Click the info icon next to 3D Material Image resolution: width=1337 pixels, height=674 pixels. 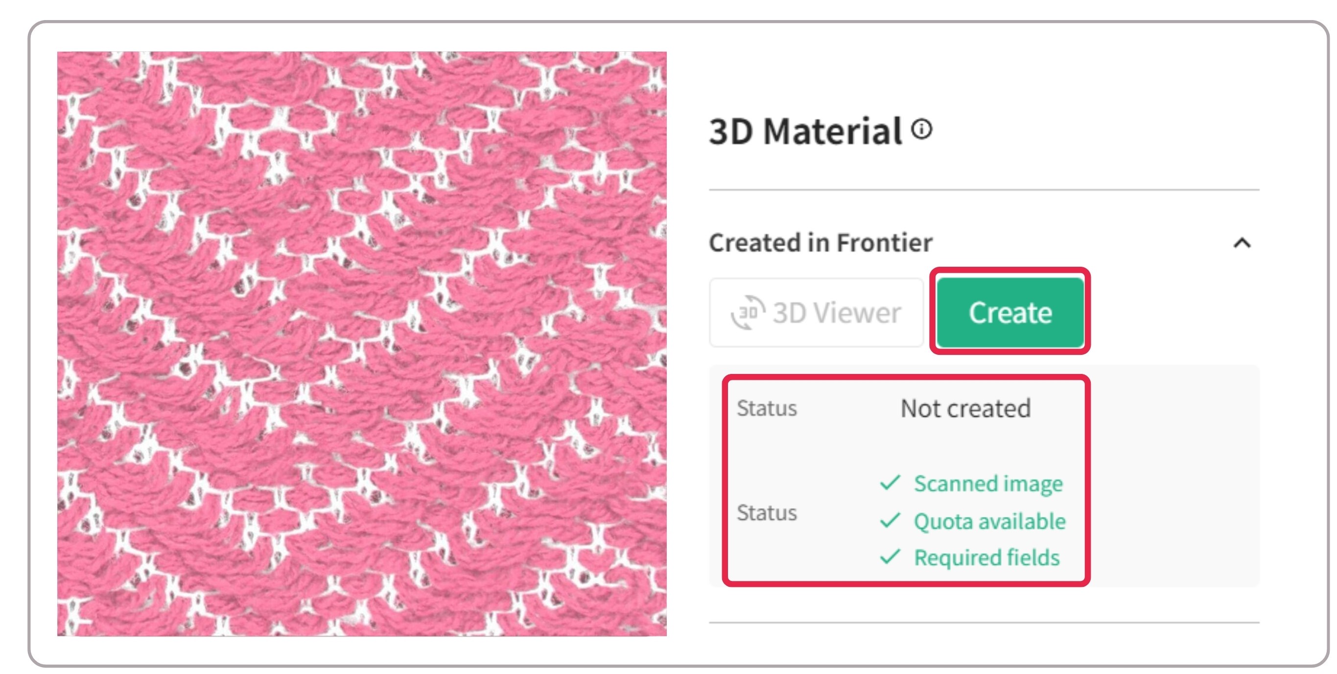point(922,129)
